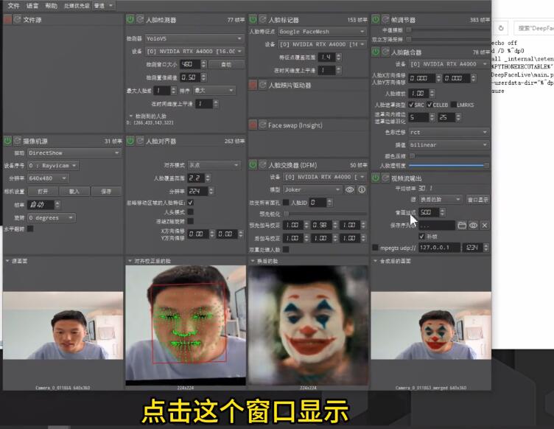Reset the 帧调节器 frame adjuster settings
The image size is (554, 429).
coord(385,19)
